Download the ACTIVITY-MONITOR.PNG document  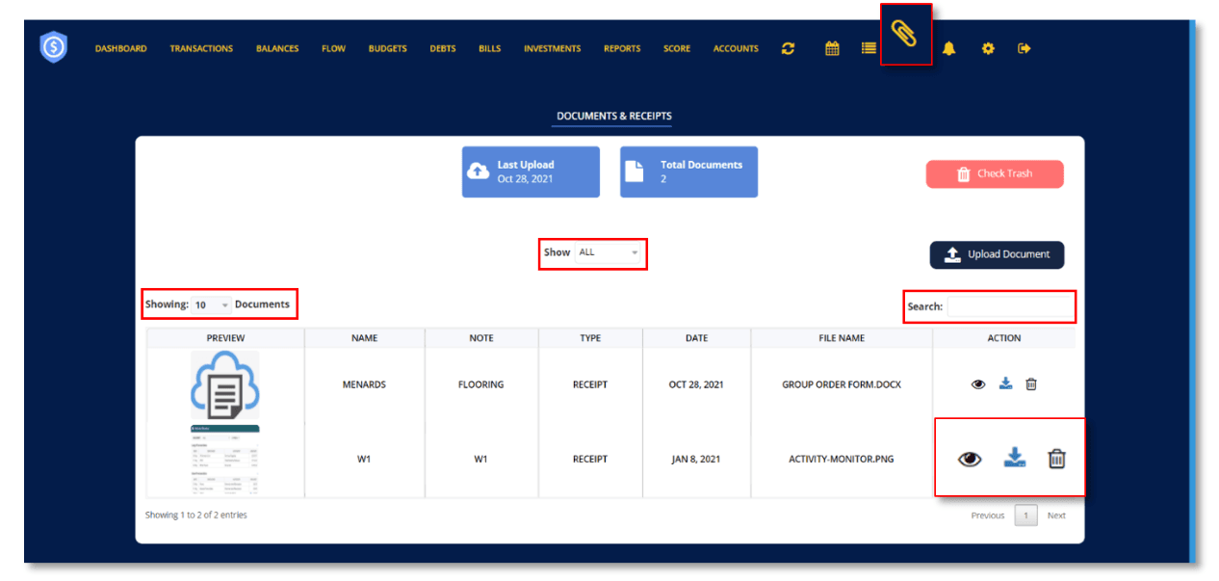[x=1015, y=459]
